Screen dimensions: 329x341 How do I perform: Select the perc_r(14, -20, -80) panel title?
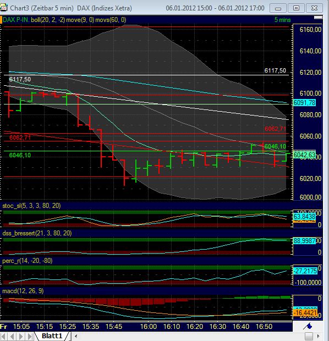(x=27, y=261)
